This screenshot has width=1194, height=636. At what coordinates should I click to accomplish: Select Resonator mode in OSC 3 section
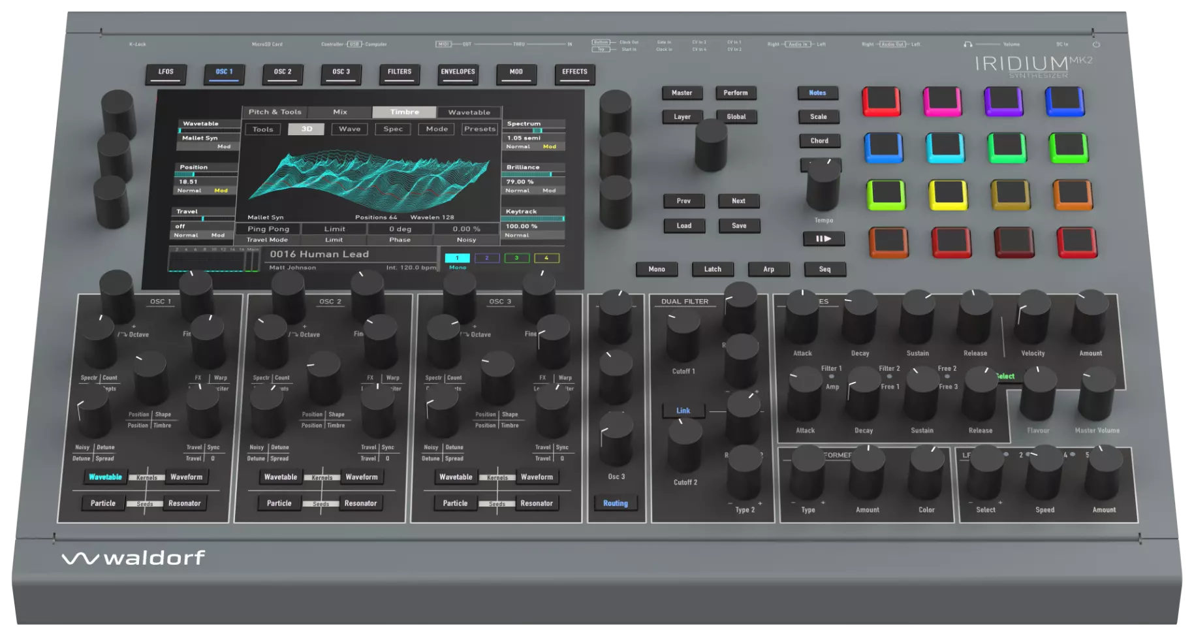click(x=537, y=503)
